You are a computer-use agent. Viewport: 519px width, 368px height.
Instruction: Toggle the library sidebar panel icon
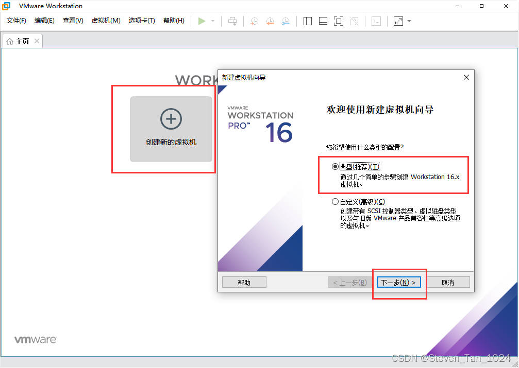308,21
